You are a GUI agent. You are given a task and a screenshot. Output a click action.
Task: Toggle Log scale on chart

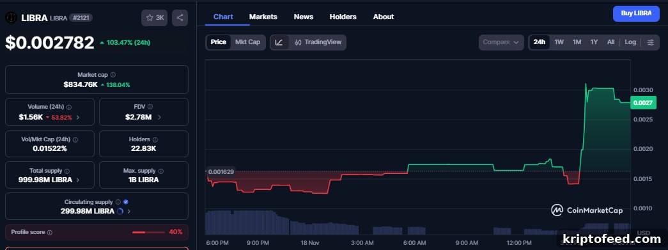tap(630, 42)
